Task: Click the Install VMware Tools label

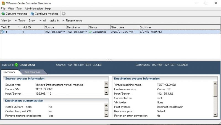Action: click(x=19, y=107)
